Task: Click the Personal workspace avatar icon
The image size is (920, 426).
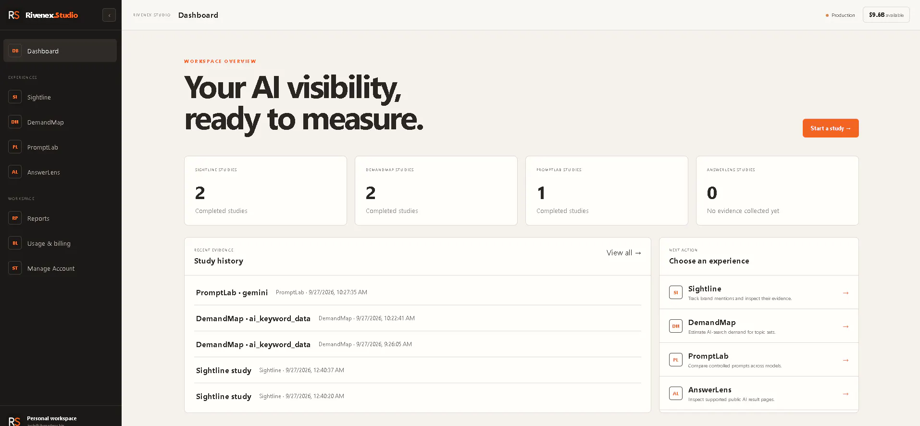Action: coord(14,421)
